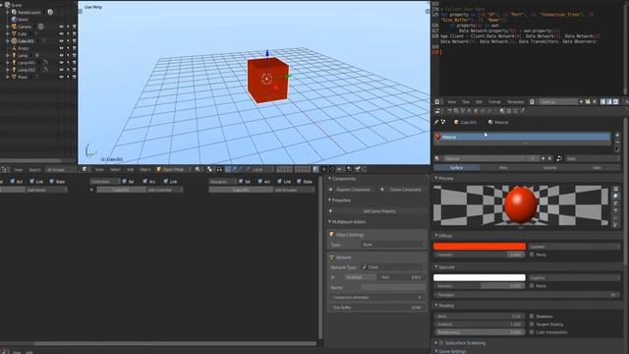Image resolution: width=629 pixels, height=354 pixels.
Task: Open the text editor Format menu
Action: tap(494, 102)
